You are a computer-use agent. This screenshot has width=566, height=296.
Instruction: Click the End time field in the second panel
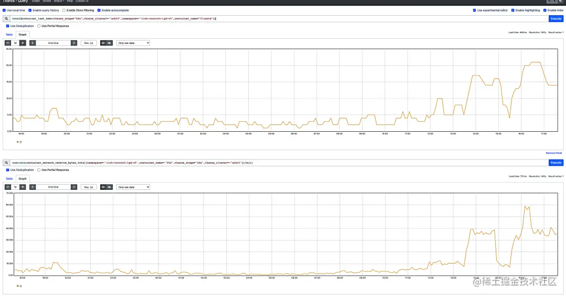[x=53, y=187]
